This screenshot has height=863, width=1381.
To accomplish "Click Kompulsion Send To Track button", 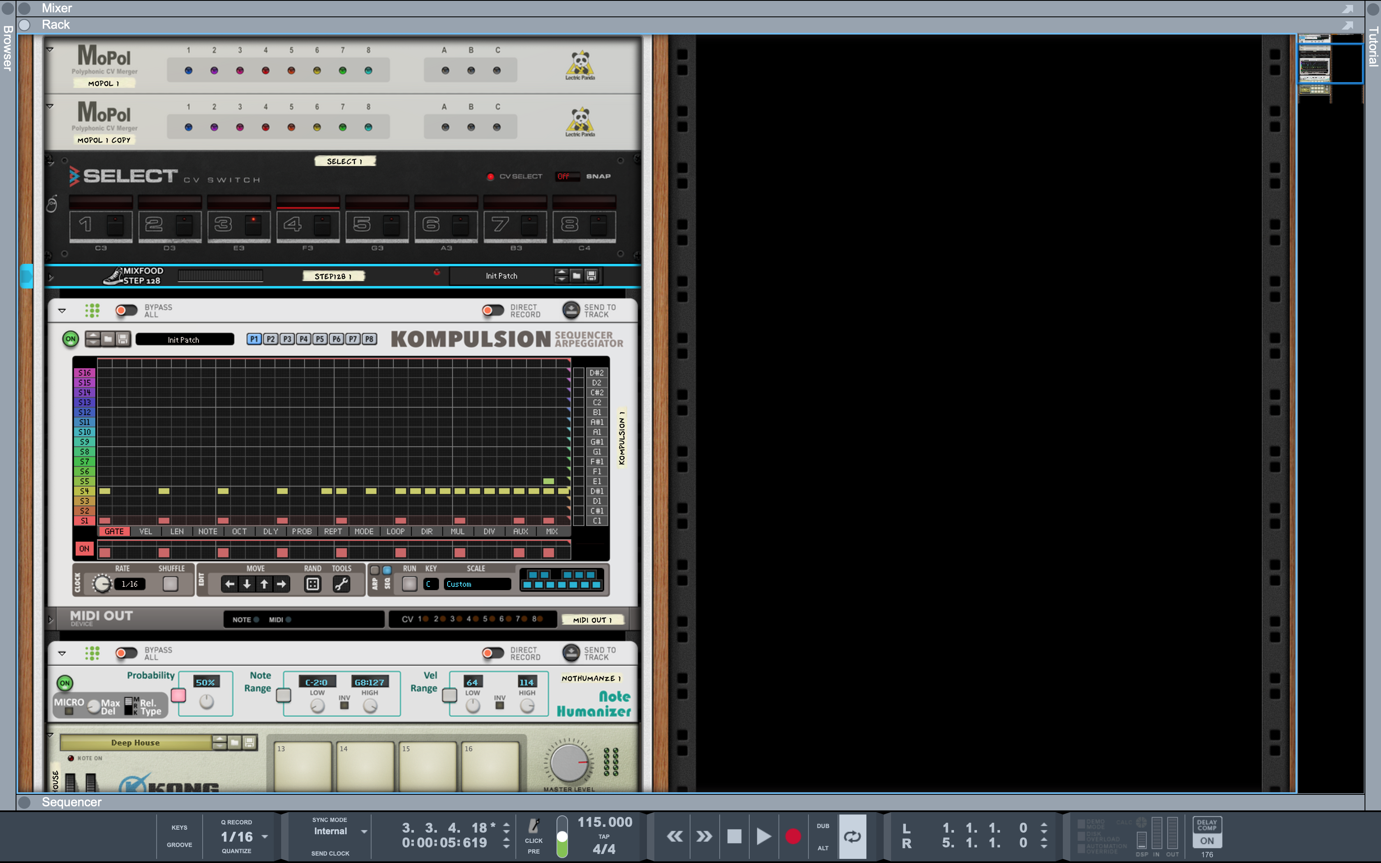I will pyautogui.click(x=570, y=310).
